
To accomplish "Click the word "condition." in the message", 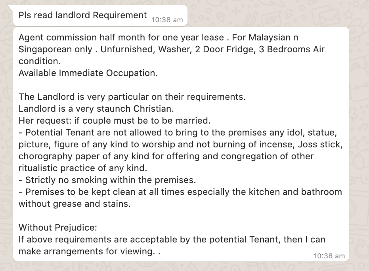I will click(x=40, y=61).
